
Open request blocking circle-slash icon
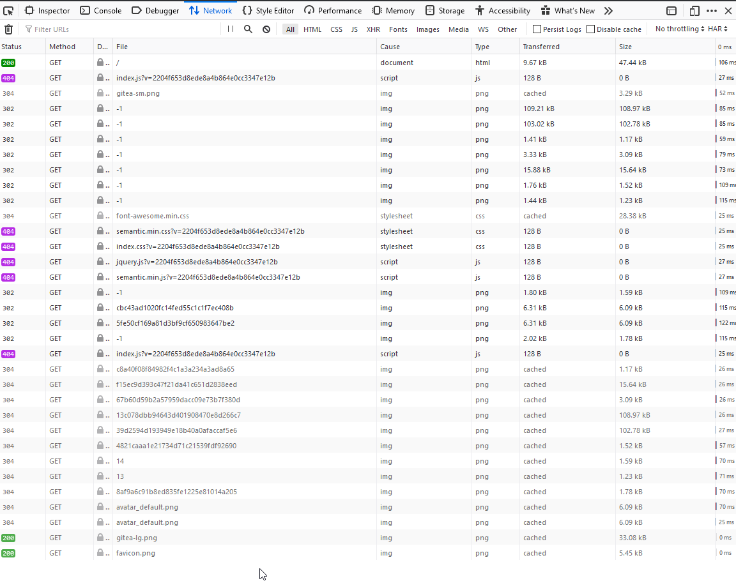pyautogui.click(x=266, y=29)
